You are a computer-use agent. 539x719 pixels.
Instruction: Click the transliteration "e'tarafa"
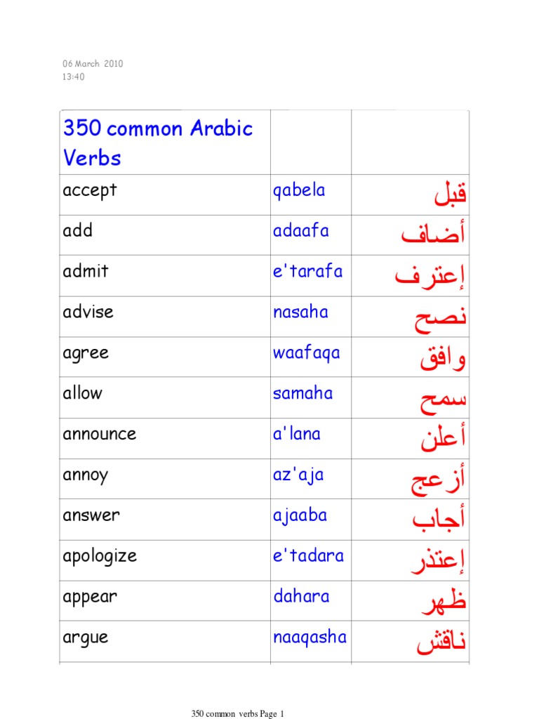[308, 271]
